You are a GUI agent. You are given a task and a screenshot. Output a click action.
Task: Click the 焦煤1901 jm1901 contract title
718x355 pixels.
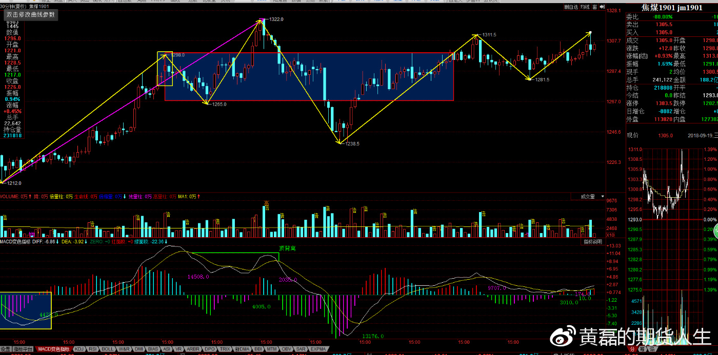pos(672,8)
